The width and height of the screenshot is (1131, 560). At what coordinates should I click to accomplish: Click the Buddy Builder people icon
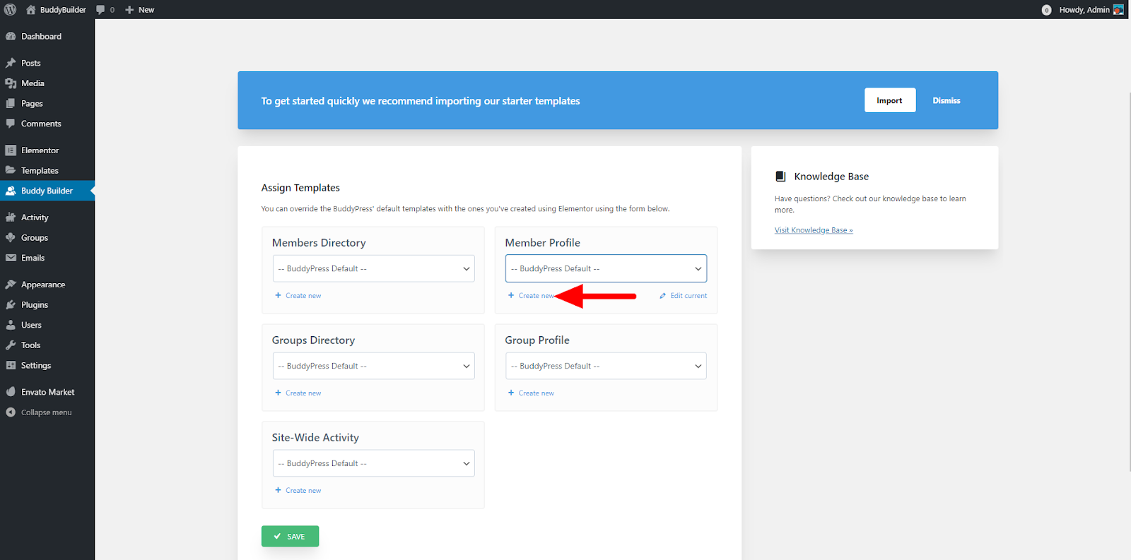point(11,191)
